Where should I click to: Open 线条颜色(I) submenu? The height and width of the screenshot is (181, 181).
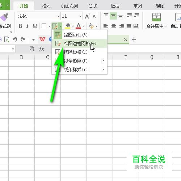(x=79, y=61)
